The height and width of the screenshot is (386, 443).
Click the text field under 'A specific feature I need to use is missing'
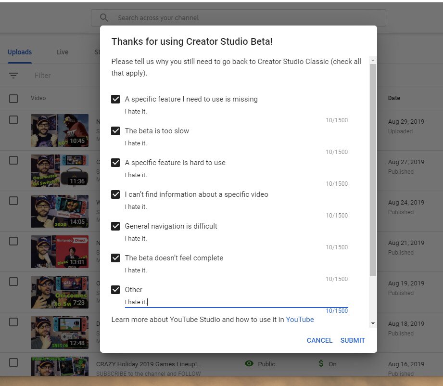237,111
